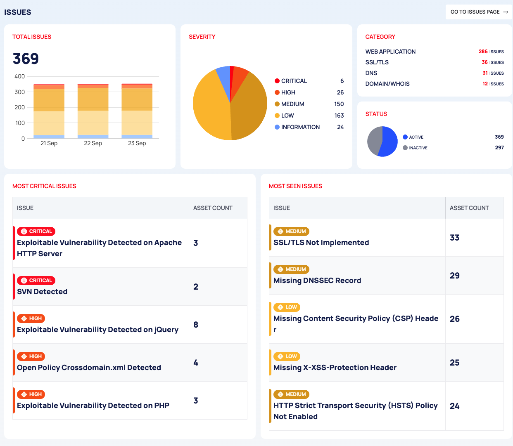The height and width of the screenshot is (446, 513).
Task: Select the DNS category row
Action: pyautogui.click(x=435, y=73)
